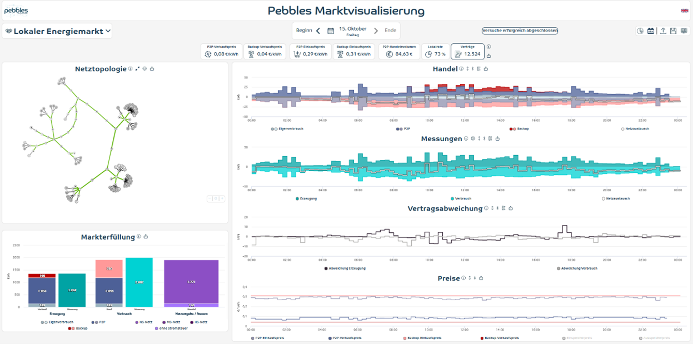This screenshot has width=693, height=344.
Task: Click the save (floppy disk) icon
Action: pyautogui.click(x=673, y=31)
